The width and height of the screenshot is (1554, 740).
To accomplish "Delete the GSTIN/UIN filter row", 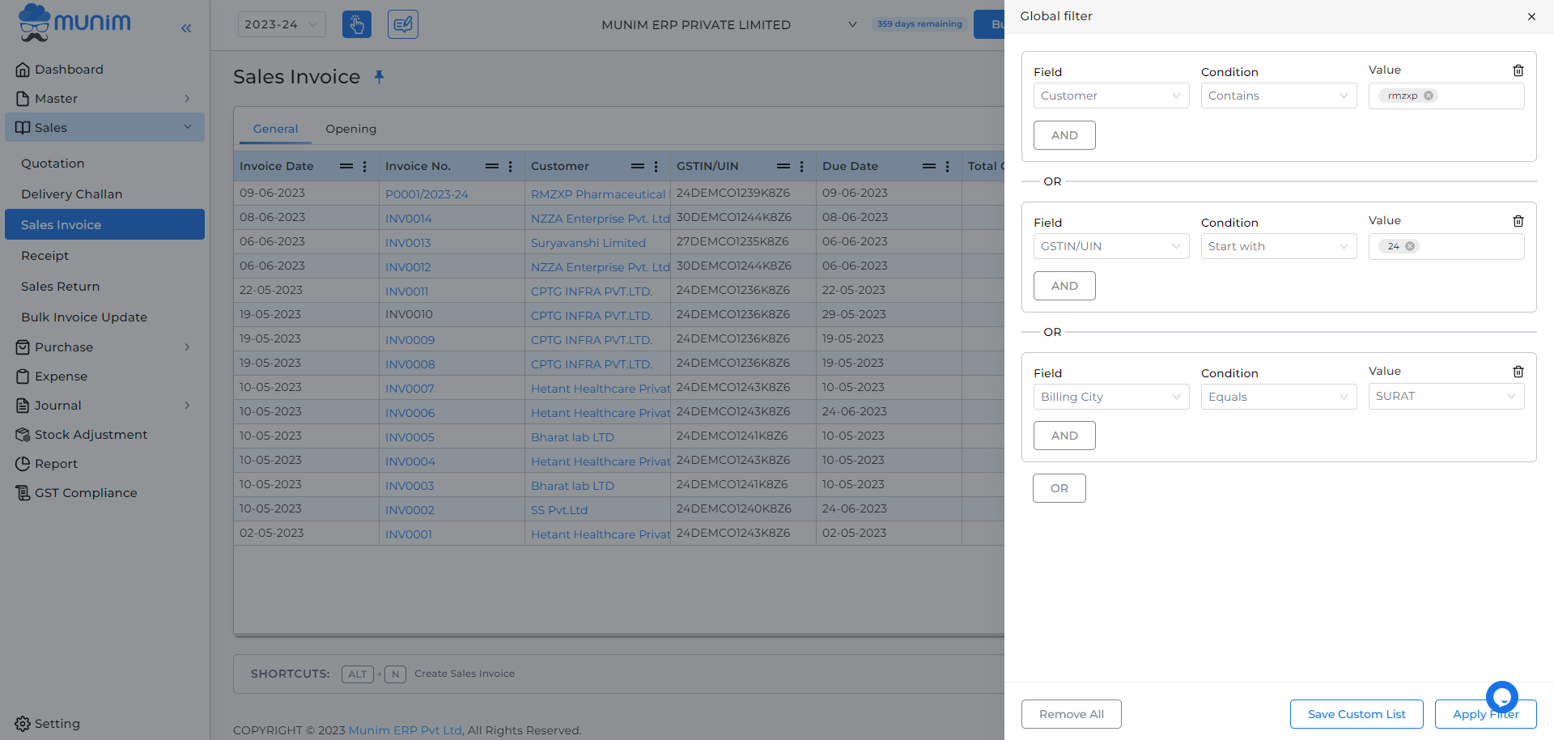I will click(x=1518, y=221).
